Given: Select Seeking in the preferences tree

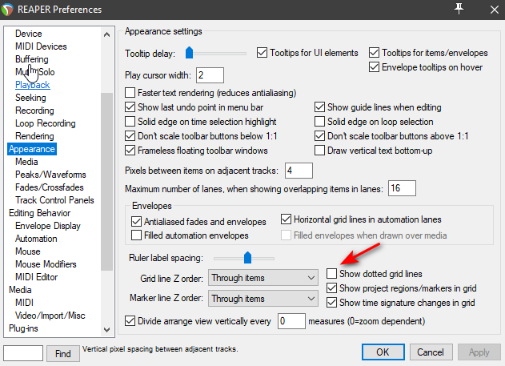Looking at the screenshot, I should pyautogui.click(x=30, y=98).
